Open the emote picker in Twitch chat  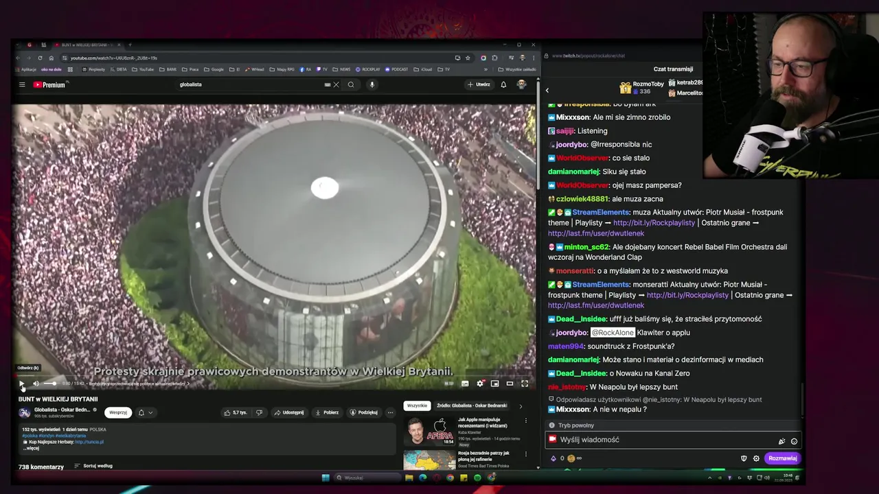click(794, 441)
